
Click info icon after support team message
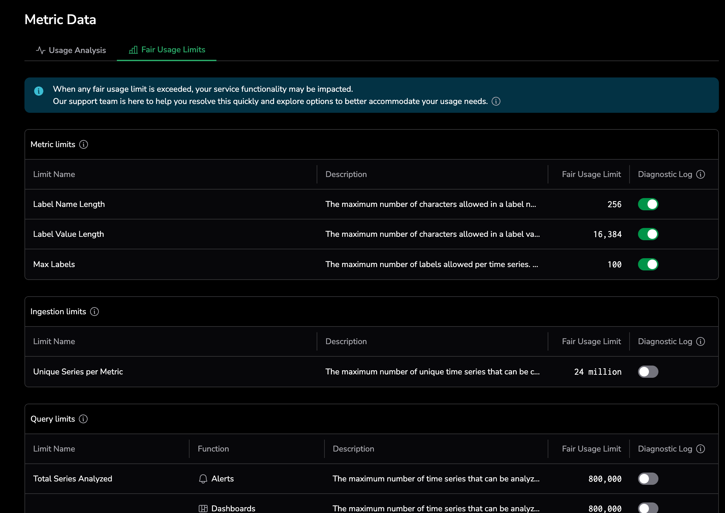(x=496, y=101)
